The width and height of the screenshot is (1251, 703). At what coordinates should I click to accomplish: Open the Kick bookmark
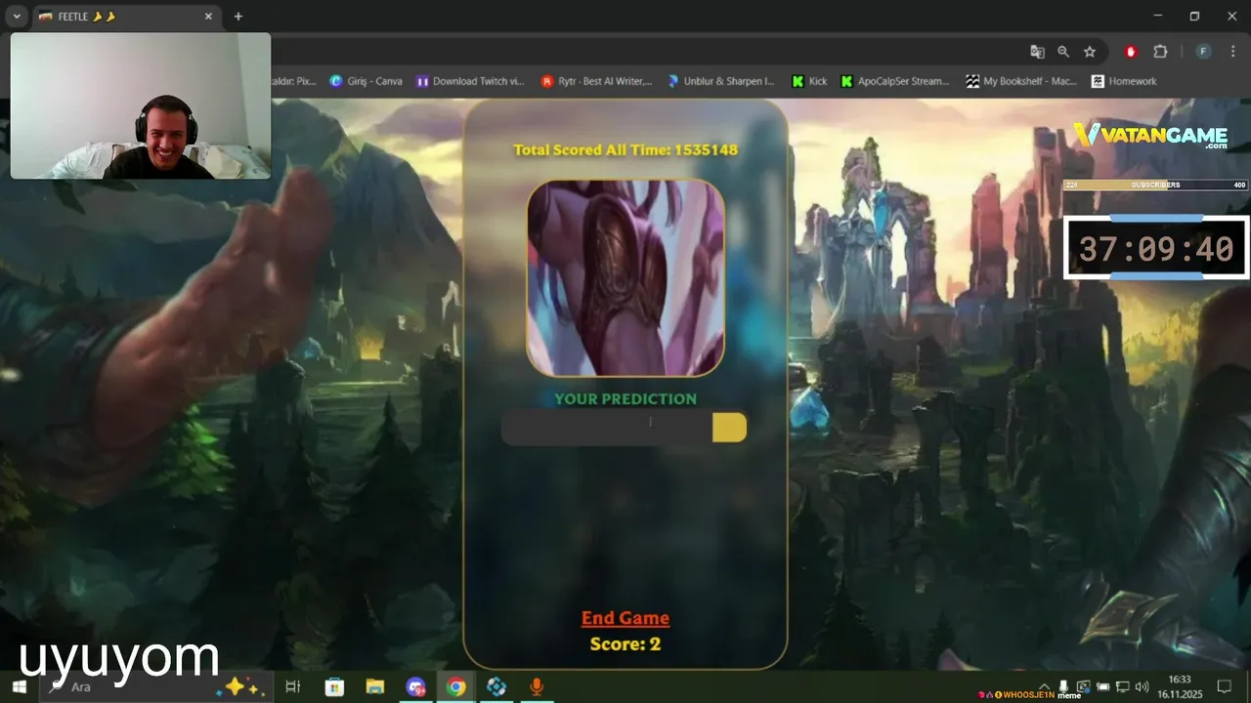click(x=809, y=81)
